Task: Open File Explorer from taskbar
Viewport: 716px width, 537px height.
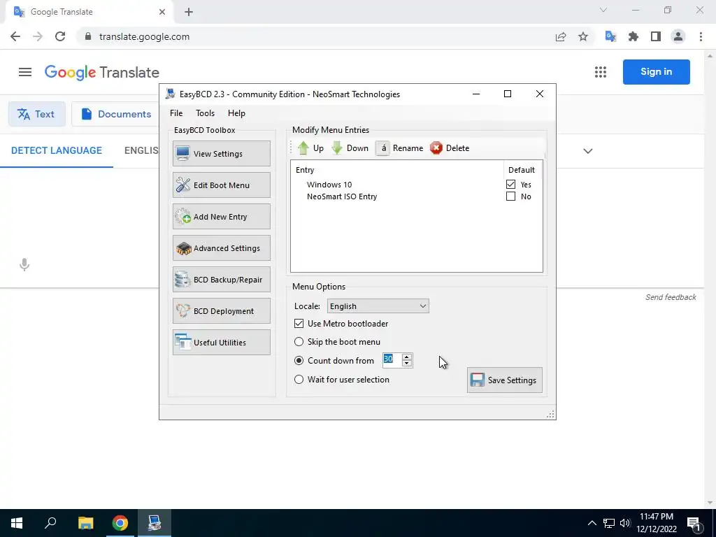Action: (85, 523)
